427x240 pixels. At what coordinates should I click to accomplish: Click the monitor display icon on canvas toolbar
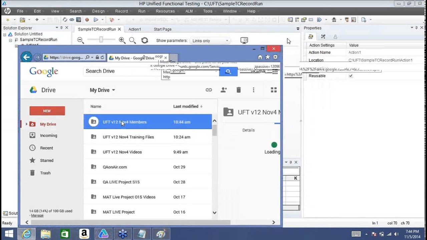pos(244,40)
